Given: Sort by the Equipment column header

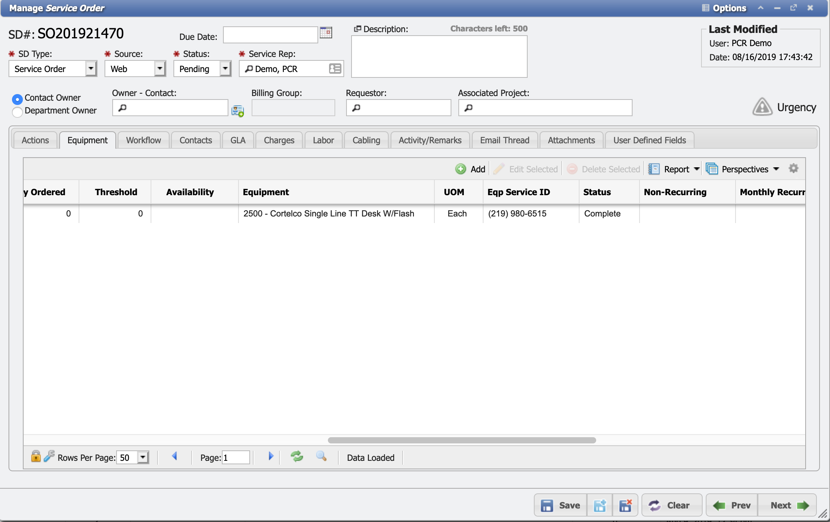Looking at the screenshot, I should [x=336, y=192].
